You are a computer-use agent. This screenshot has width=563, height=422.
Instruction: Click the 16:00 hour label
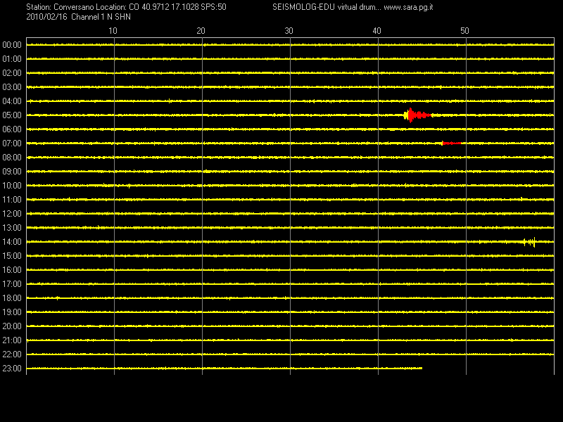click(12, 270)
